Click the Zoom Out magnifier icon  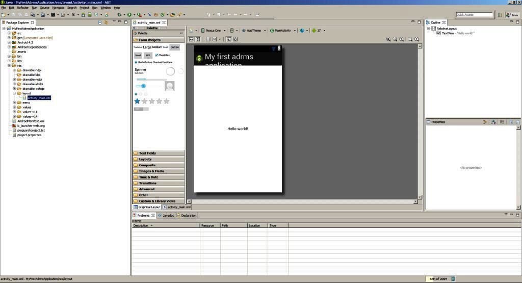point(410,39)
